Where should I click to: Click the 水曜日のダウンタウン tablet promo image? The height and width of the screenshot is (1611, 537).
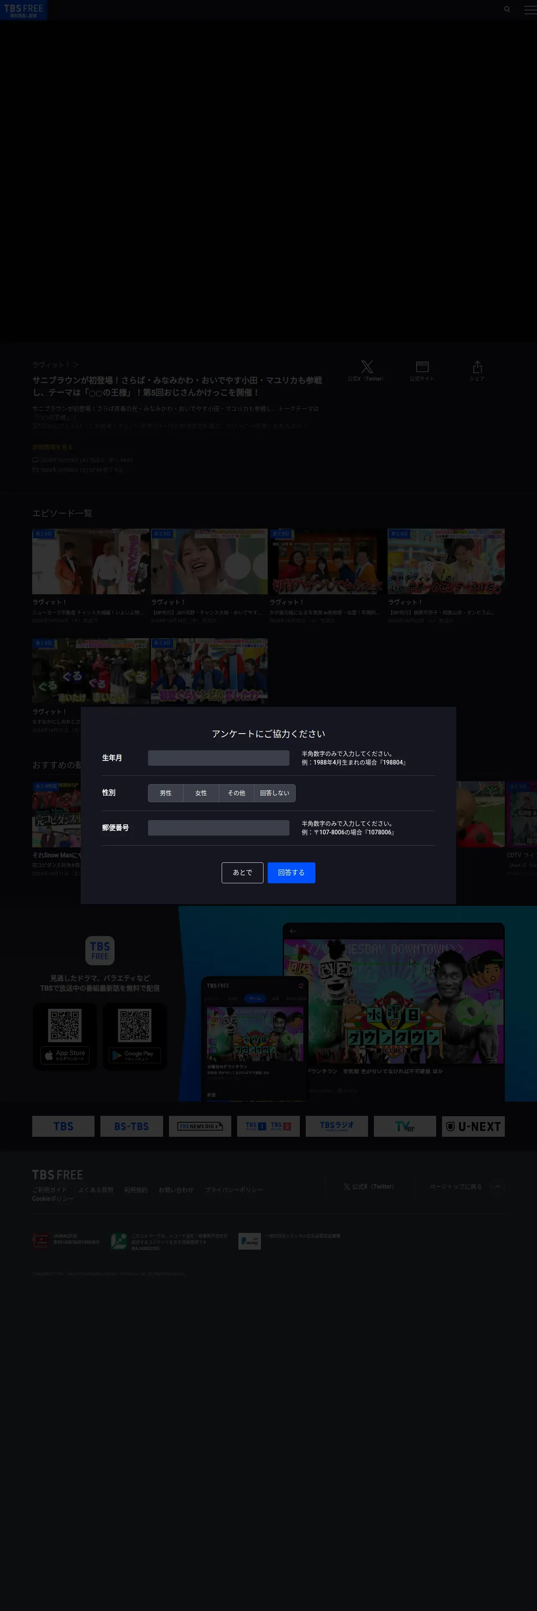click(394, 1001)
